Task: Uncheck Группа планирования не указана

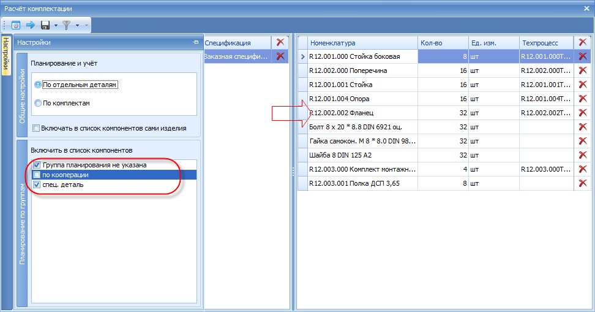Action: (x=37, y=165)
